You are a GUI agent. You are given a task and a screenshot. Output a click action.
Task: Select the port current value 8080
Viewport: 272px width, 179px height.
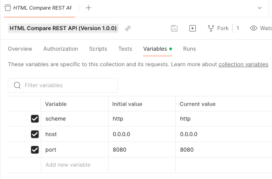click(x=187, y=150)
